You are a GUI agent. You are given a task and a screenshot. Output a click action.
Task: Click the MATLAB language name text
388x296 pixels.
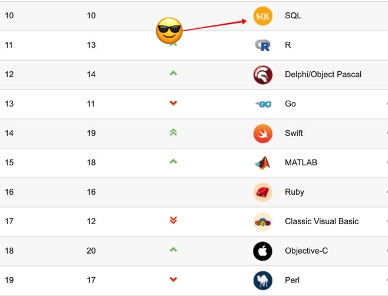(301, 163)
